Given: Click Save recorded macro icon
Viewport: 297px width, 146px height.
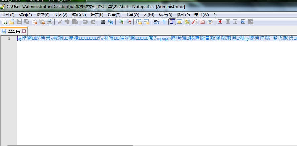Looking at the screenshot, I should [251, 22].
